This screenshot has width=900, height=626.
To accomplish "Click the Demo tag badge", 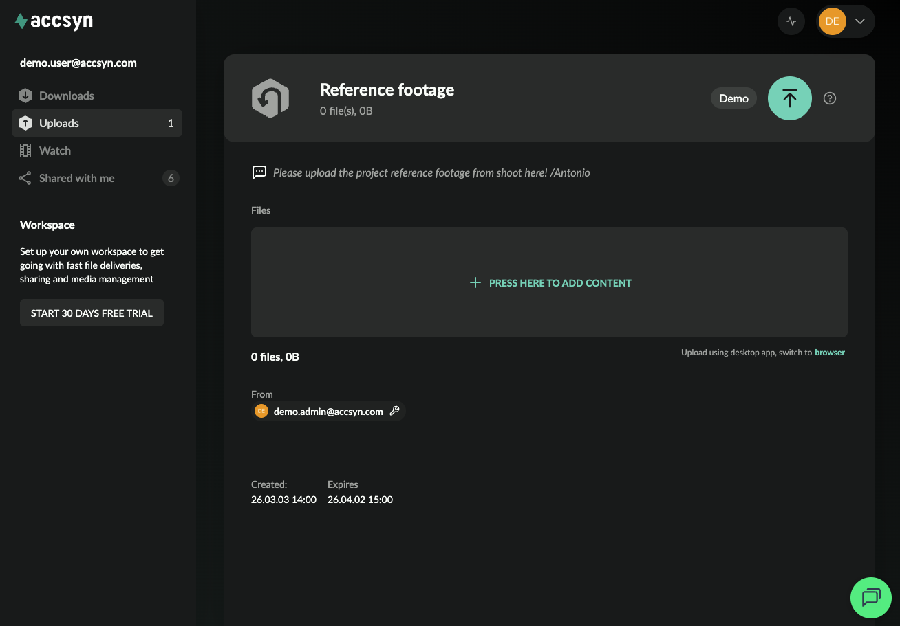I will point(733,98).
